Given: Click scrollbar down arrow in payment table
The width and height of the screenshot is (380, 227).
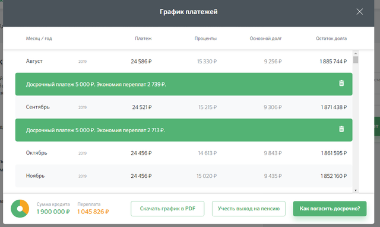Looking at the screenshot, I should pyautogui.click(x=356, y=190).
